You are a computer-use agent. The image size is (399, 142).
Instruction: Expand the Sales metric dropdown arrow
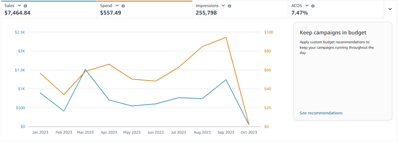tap(19, 5)
